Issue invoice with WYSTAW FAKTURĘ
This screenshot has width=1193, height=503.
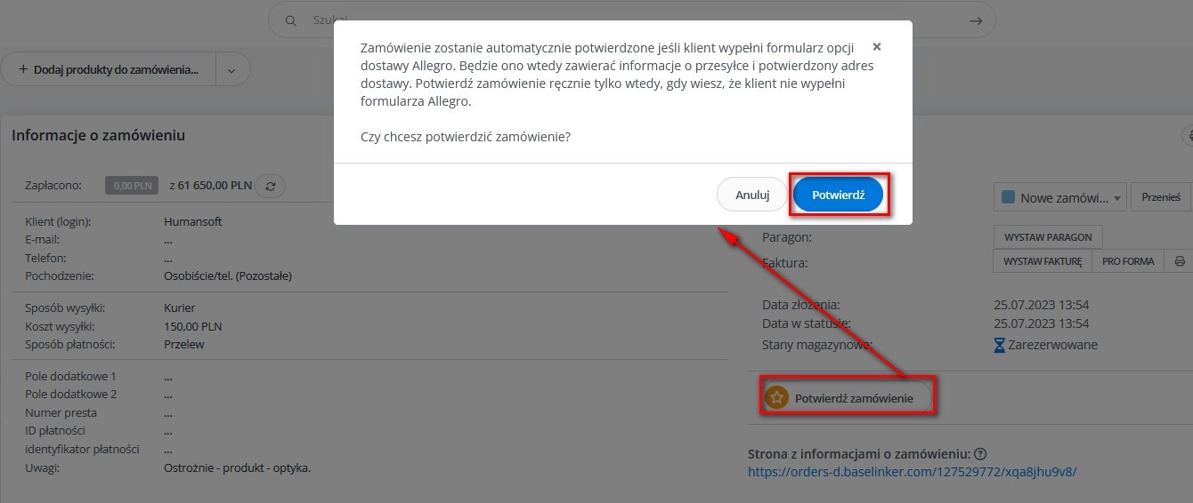pyautogui.click(x=1043, y=261)
